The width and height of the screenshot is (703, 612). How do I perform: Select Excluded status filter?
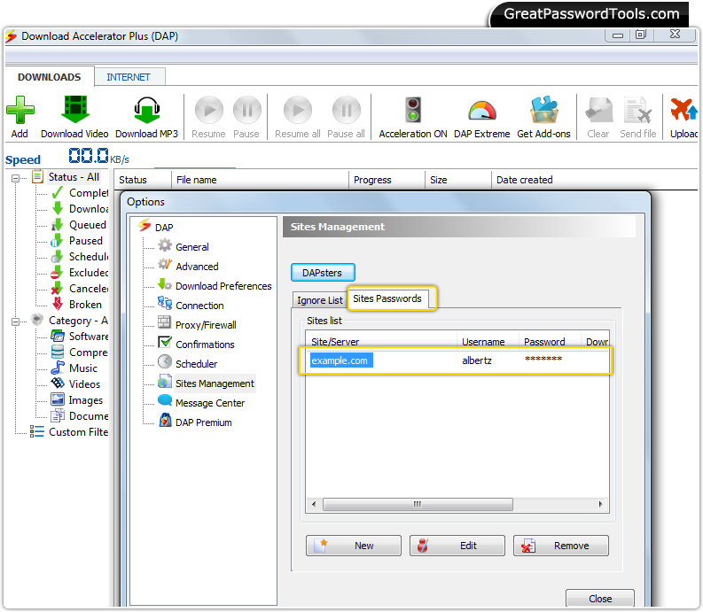pos(80,273)
